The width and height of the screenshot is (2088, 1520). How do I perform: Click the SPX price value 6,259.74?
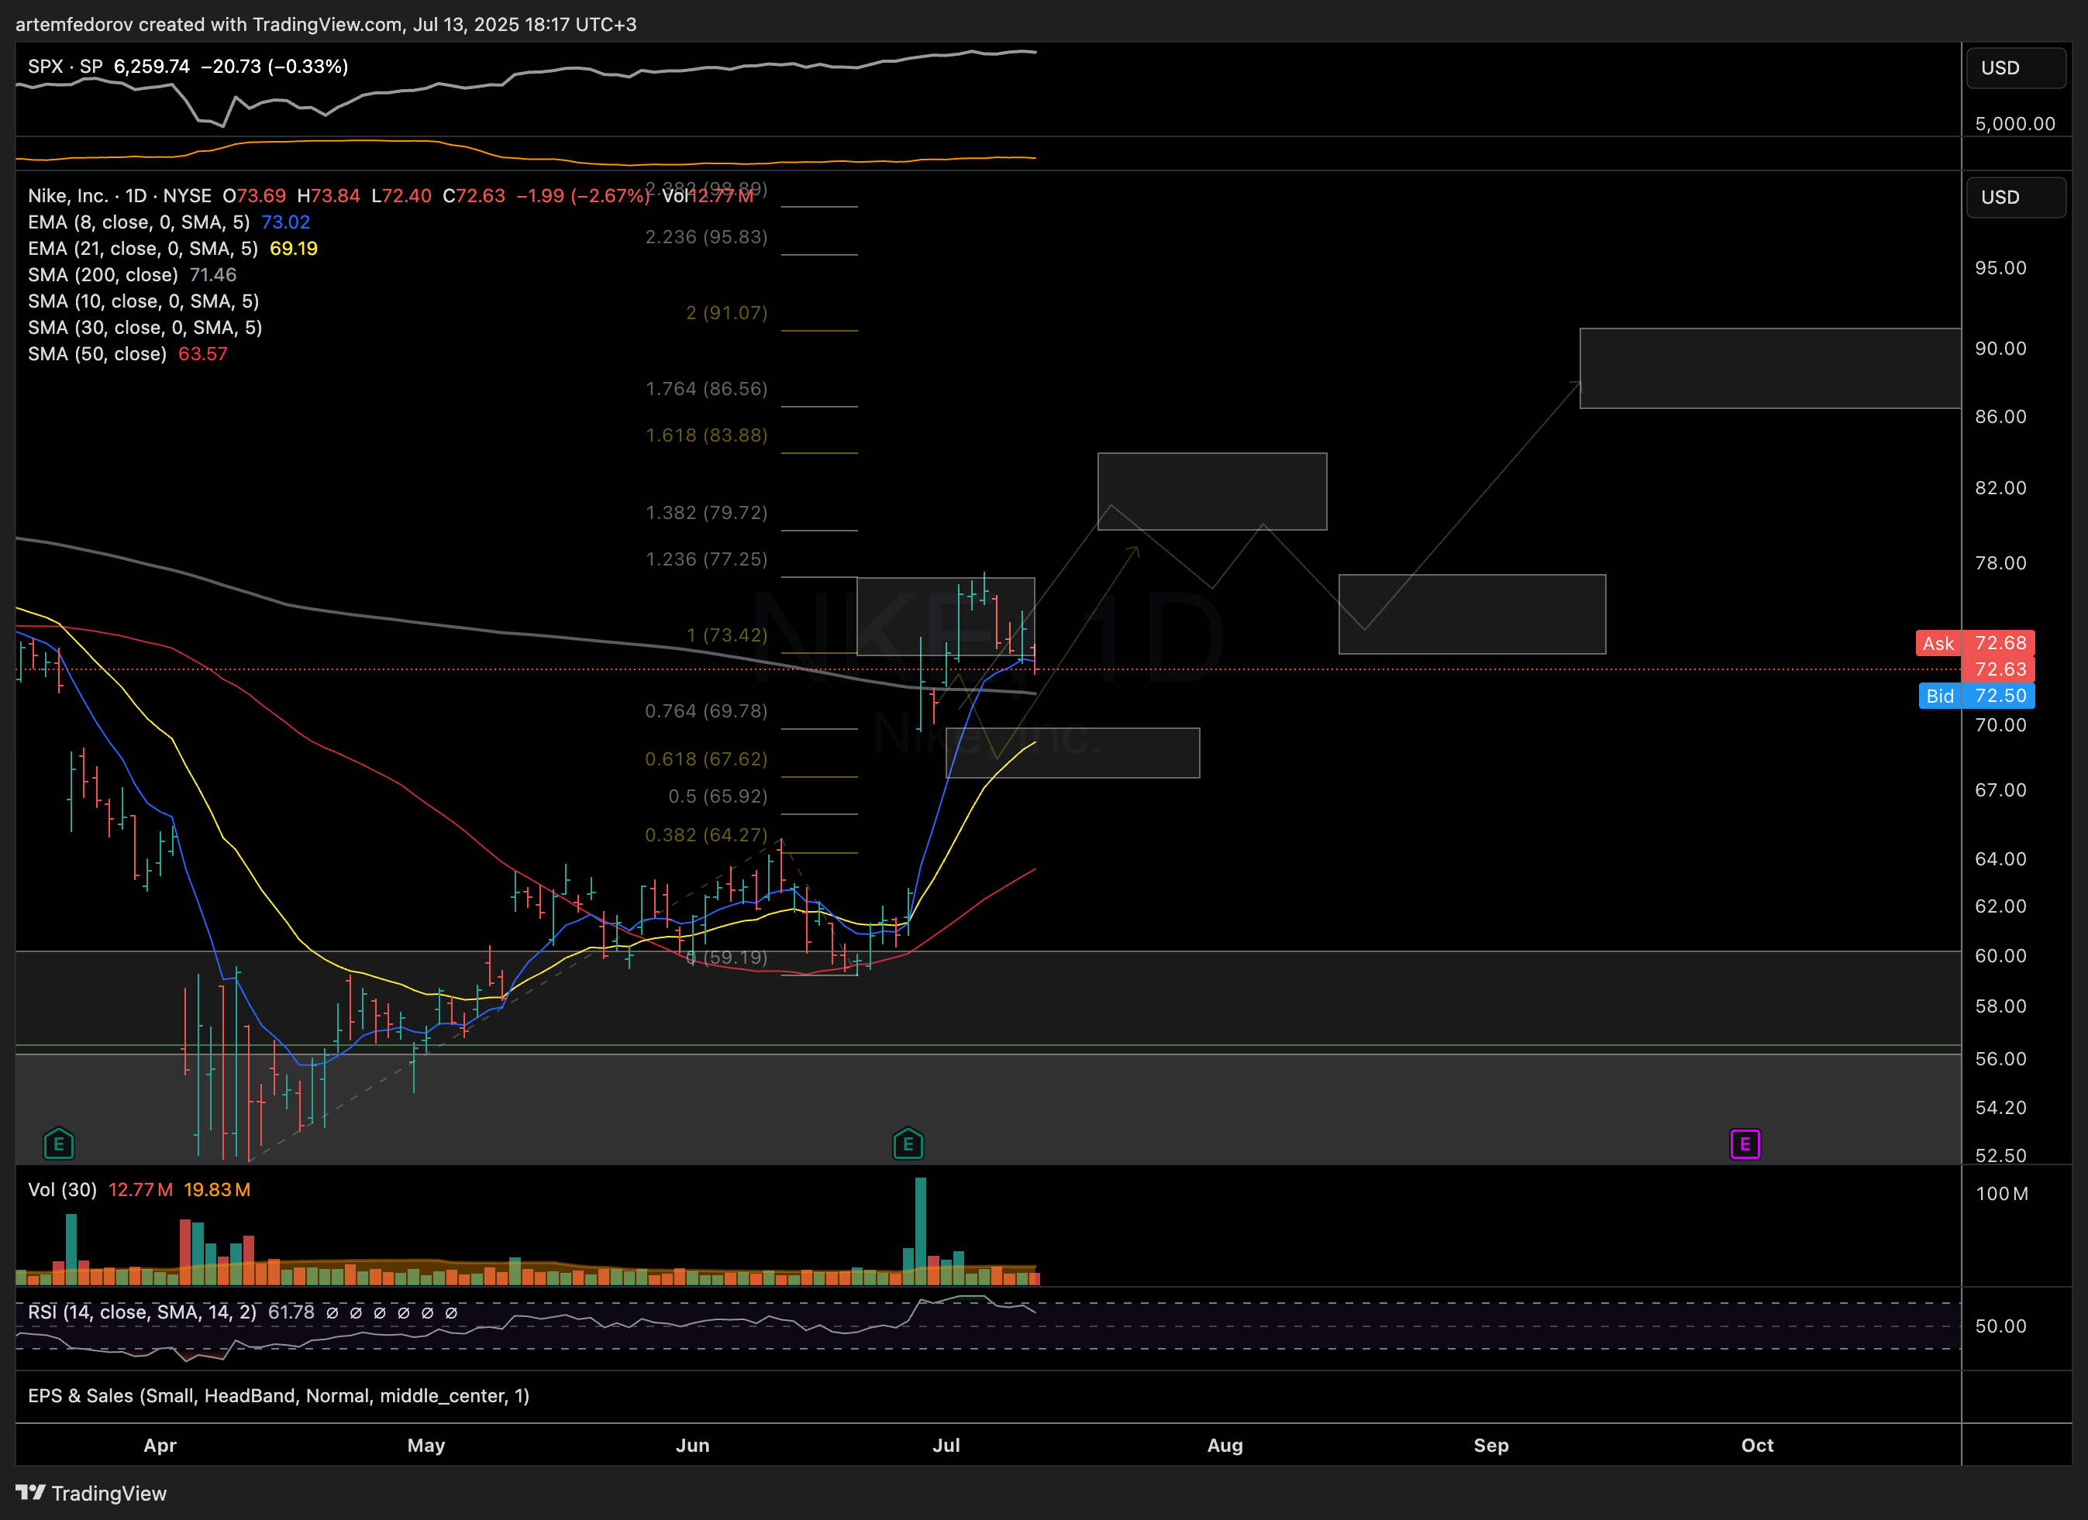152,67
